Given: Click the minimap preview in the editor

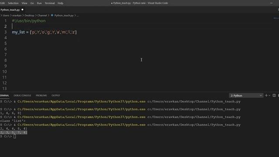Looking at the screenshot, I should click(x=276, y=18).
